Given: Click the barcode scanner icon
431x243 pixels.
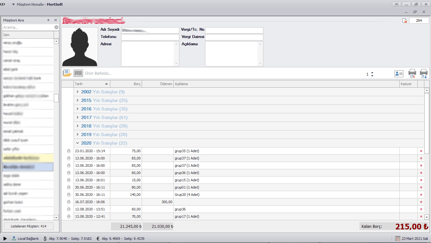Looking at the screenshot, I should tap(78, 73).
